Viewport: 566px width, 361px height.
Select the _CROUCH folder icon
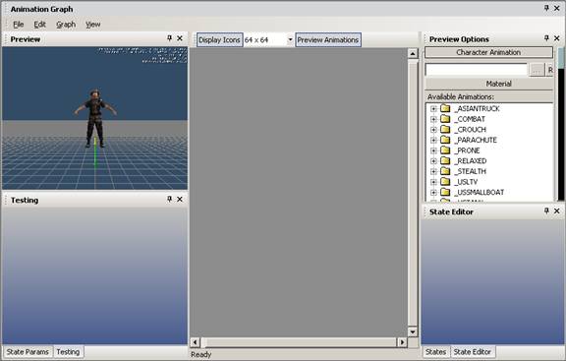coord(445,129)
